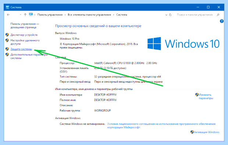Click Изменить параметры link

point(206,97)
